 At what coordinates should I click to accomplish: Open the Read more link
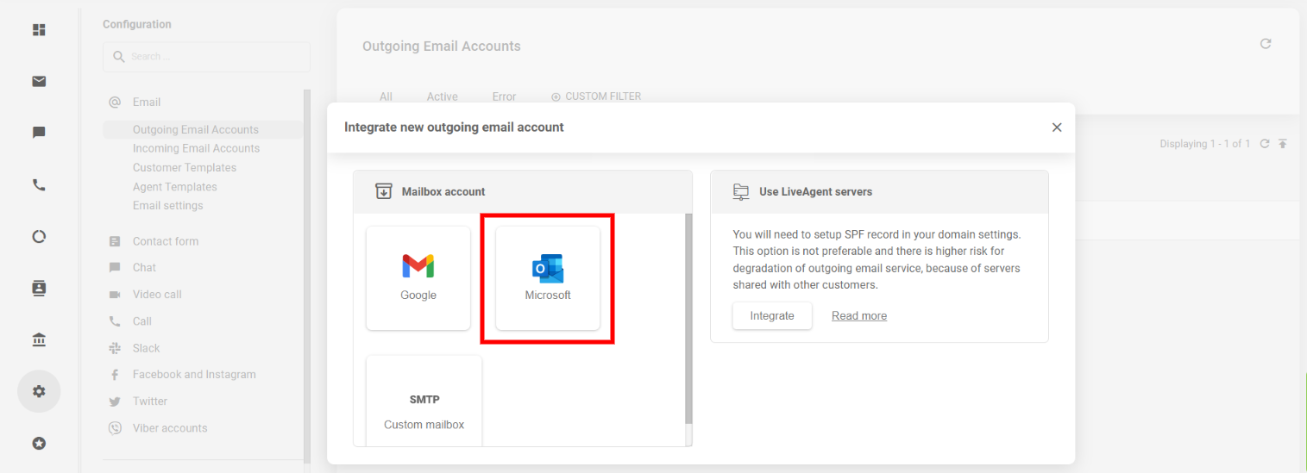point(859,316)
